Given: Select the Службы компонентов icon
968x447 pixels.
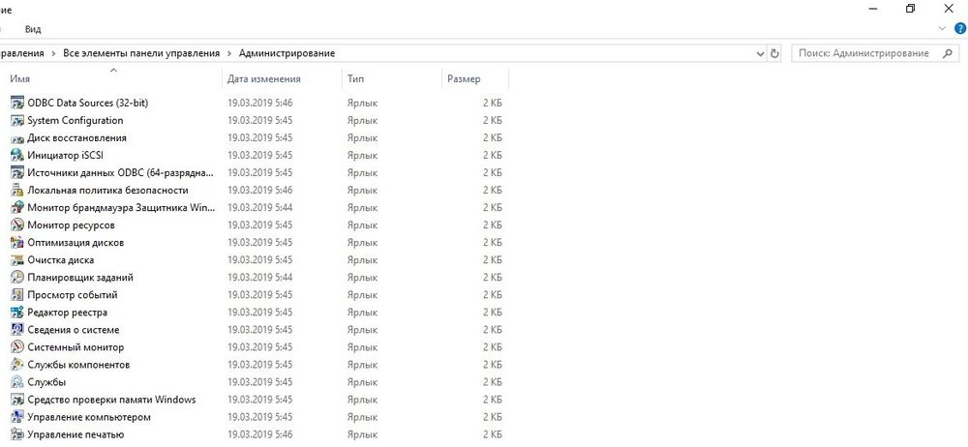Looking at the screenshot, I should pos(17,365).
